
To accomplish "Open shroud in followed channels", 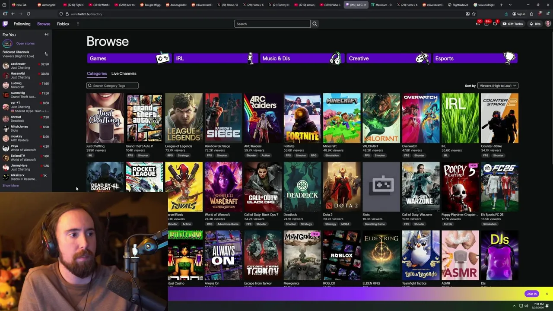I will pos(26,119).
